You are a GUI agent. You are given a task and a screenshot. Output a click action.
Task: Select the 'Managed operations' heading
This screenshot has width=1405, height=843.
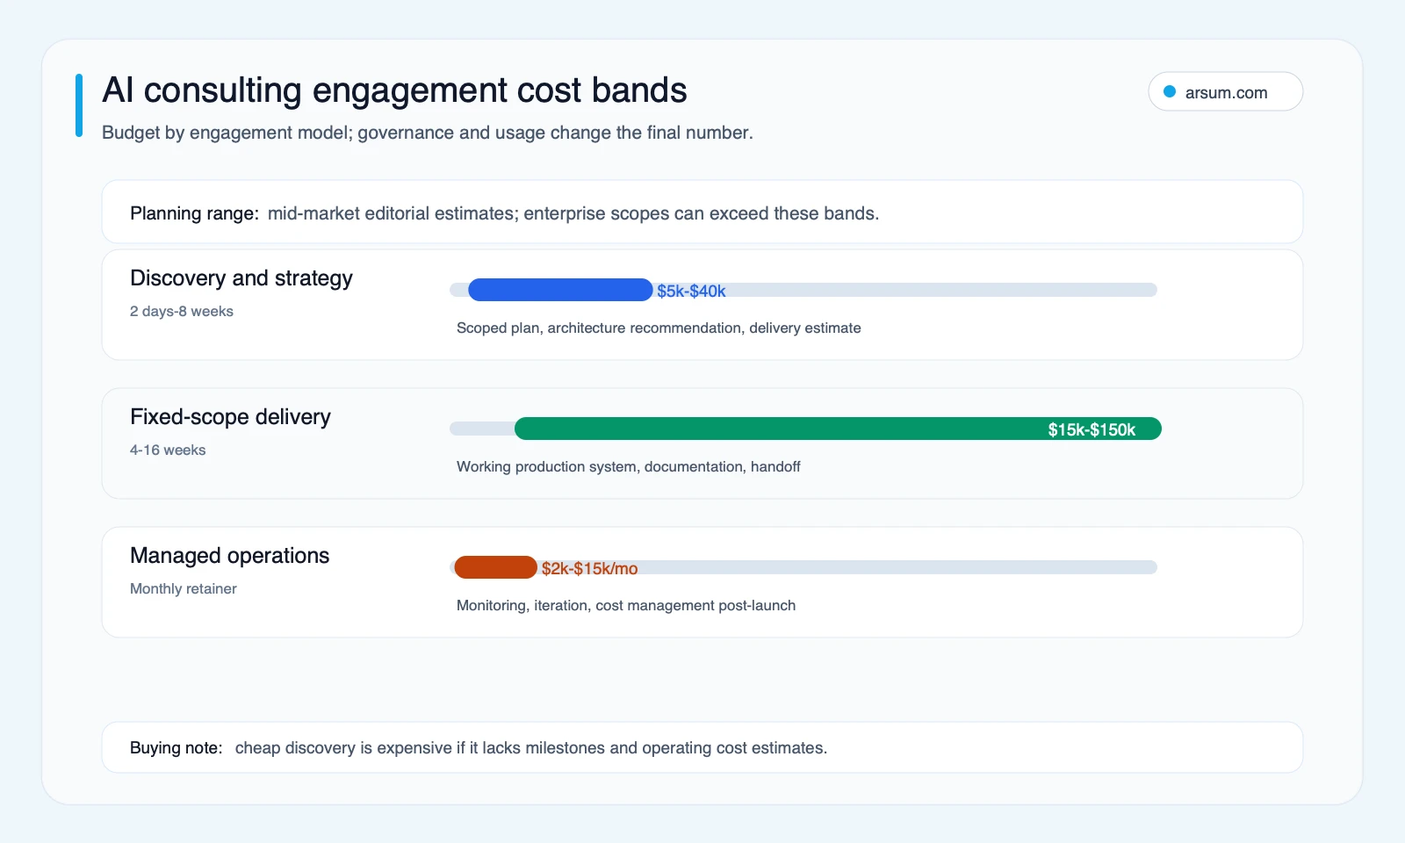coord(229,556)
